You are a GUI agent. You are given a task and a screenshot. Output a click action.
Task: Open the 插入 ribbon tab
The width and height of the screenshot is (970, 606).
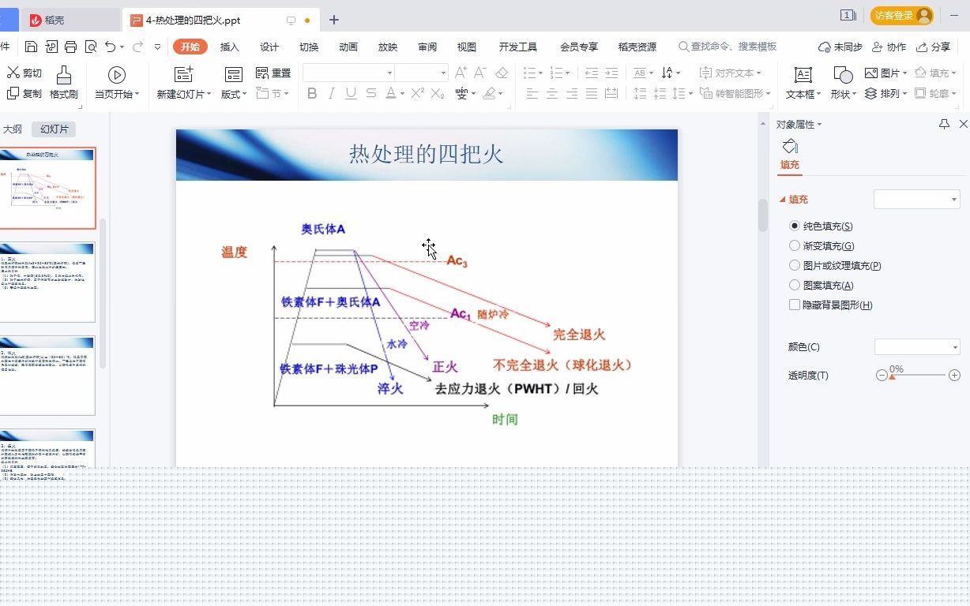point(230,47)
